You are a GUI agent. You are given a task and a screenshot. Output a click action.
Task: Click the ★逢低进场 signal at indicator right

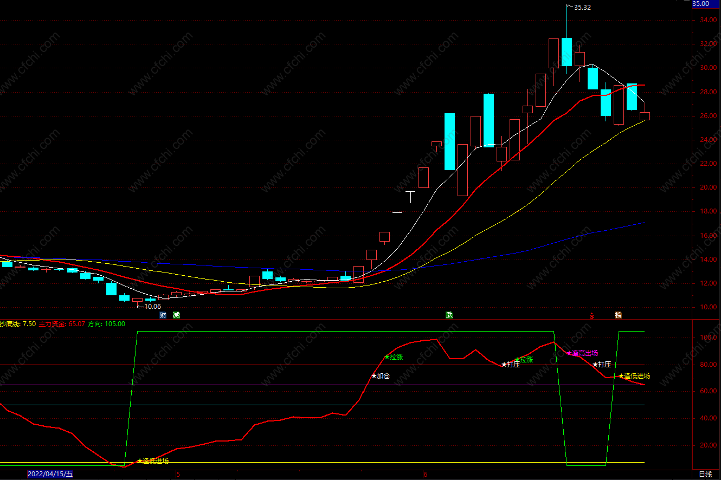click(x=634, y=376)
